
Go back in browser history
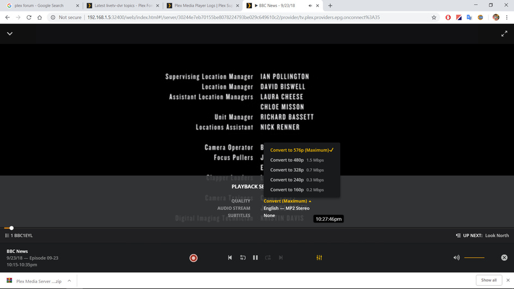click(8, 17)
